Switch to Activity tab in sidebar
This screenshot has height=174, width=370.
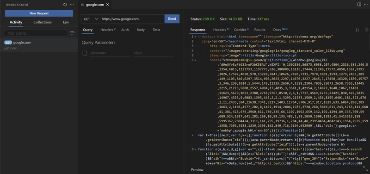click(16, 22)
